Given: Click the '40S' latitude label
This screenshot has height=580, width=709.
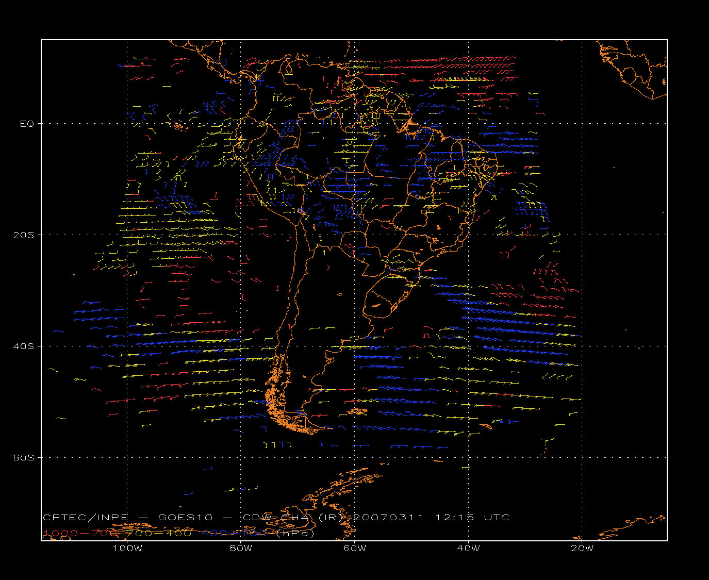Looking at the screenshot, I should [x=23, y=346].
